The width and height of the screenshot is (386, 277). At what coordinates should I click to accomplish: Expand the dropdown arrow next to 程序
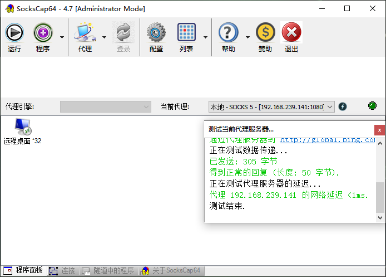coord(62,37)
